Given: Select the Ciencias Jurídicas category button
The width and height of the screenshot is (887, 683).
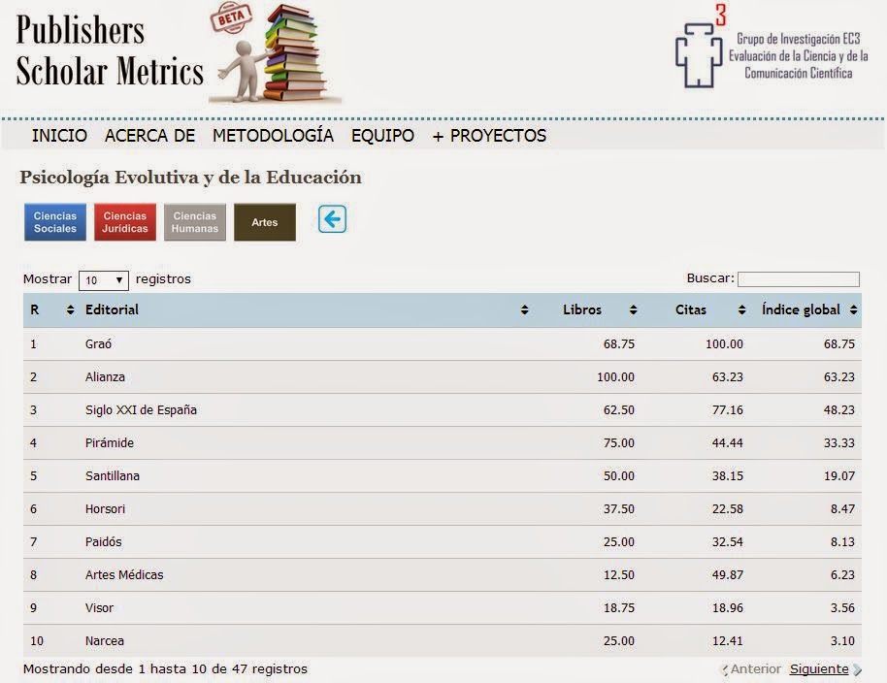Looking at the screenshot, I should [125, 222].
